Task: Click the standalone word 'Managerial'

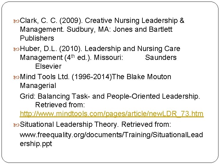Action: pos(38,86)
